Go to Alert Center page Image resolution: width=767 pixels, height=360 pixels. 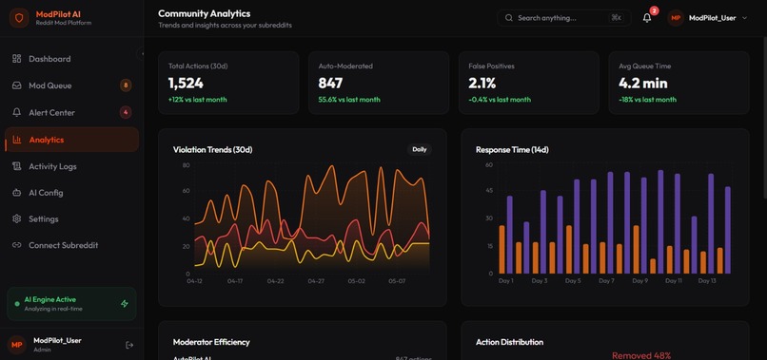pos(72,112)
